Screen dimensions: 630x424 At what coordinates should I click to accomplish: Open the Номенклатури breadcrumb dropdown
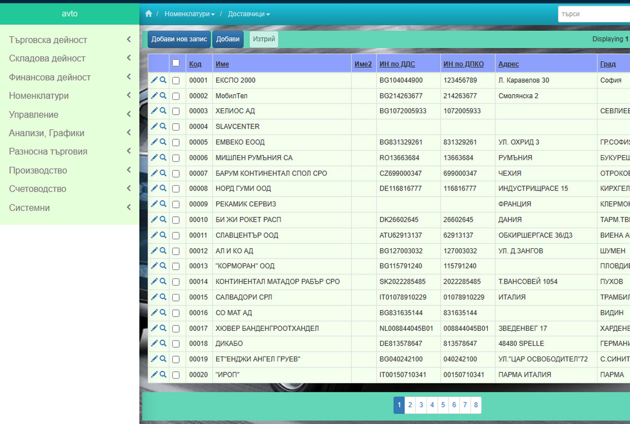tap(189, 14)
